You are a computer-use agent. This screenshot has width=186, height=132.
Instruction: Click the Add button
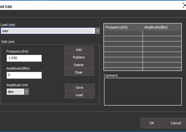[79, 50]
